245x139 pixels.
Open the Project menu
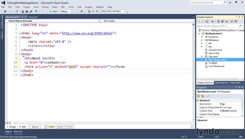click(x=27, y=7)
